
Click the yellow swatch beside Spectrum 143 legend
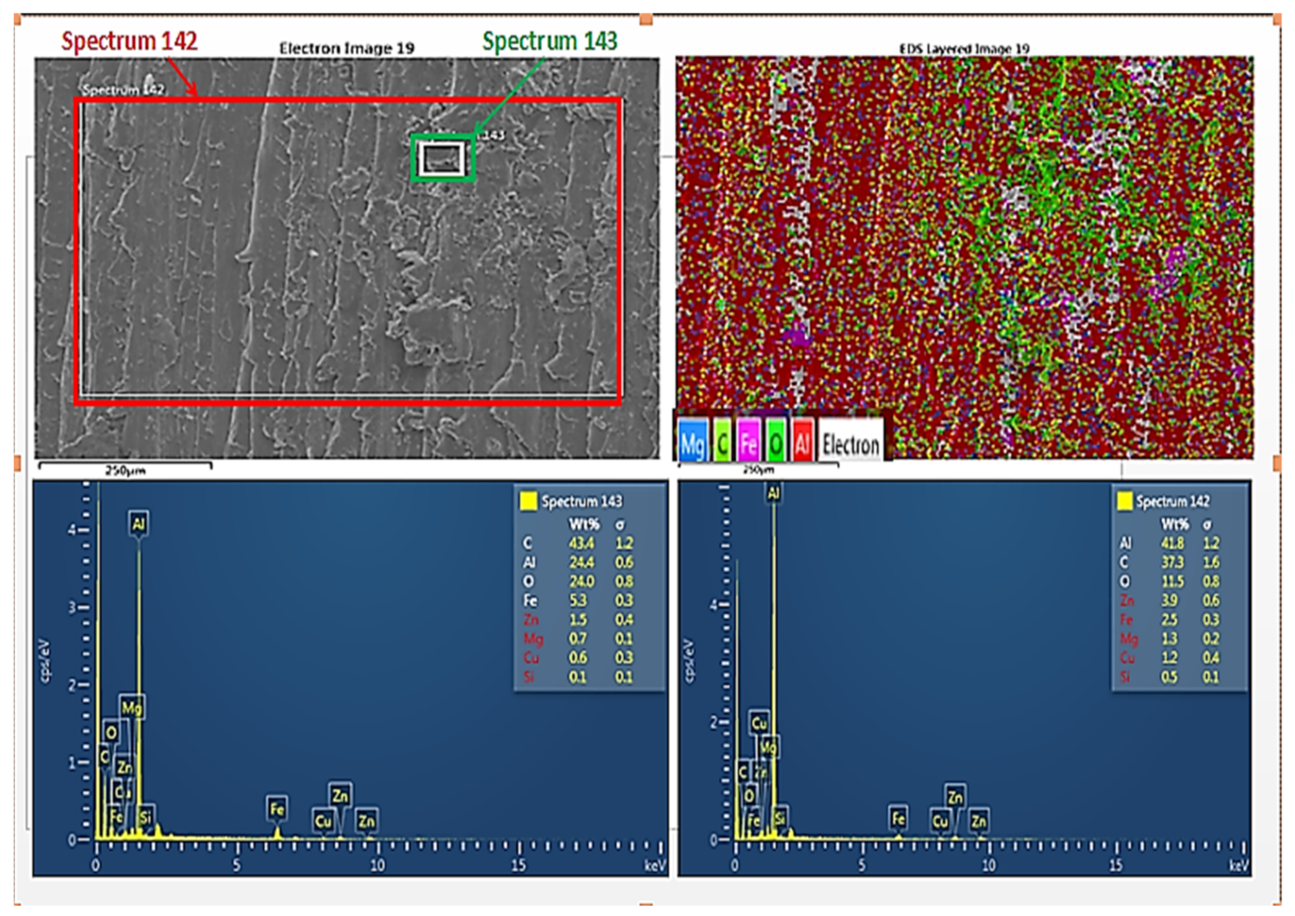pyautogui.click(x=527, y=501)
